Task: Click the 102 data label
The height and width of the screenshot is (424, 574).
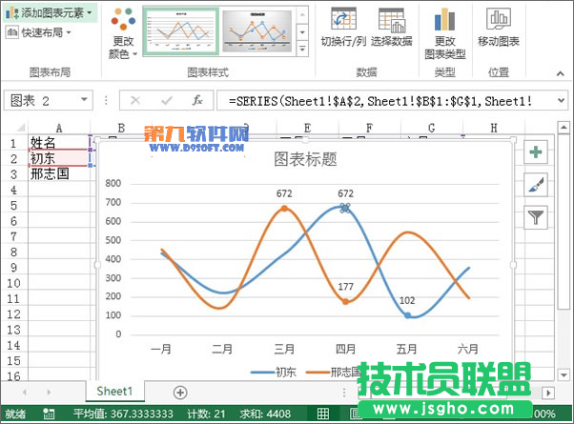Action: tap(407, 300)
